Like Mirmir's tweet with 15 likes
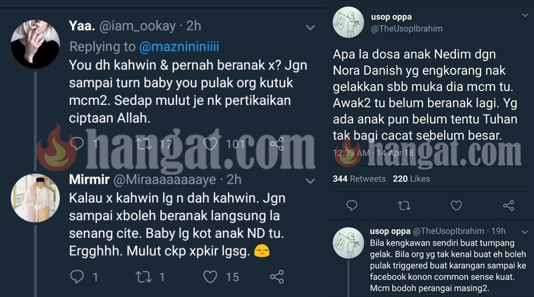The height and width of the screenshot is (297, 534). 210,277
